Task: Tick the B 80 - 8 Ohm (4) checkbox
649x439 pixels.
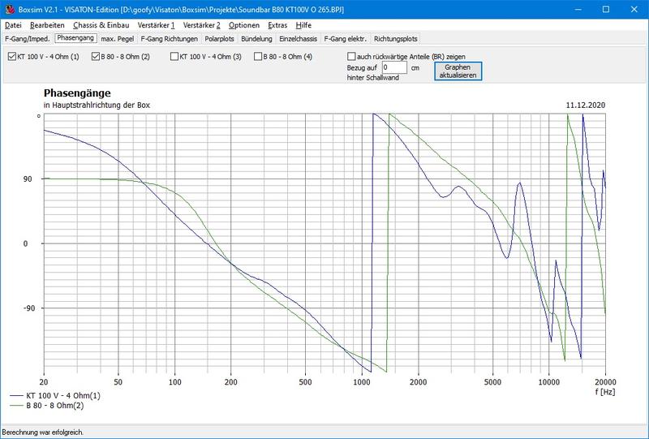Action: 258,57
